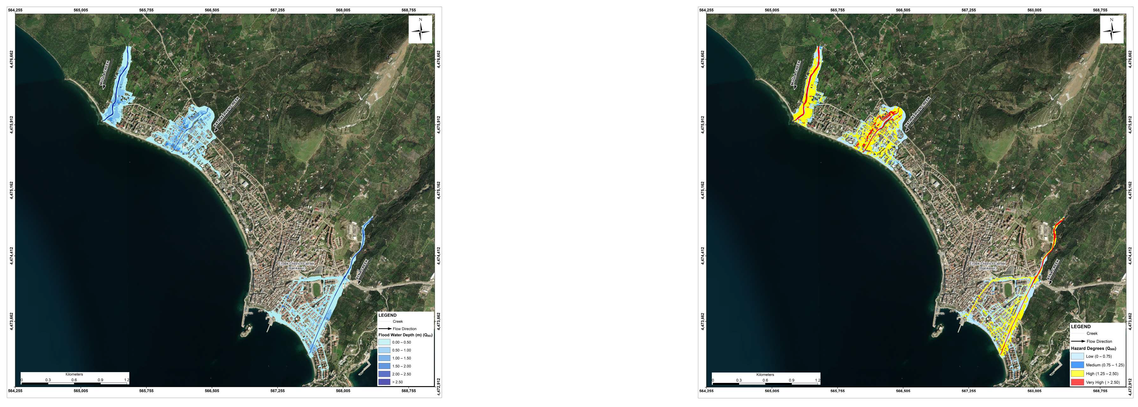Viewport: 1138px width, 407px height.
Task: Select the > 2.50 flood depth swatch
Action: coord(384,382)
